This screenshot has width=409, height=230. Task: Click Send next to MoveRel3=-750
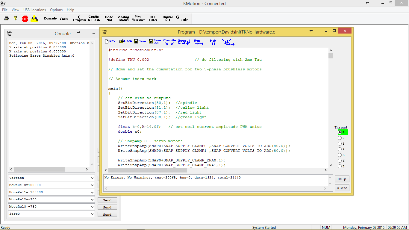[x=107, y=207]
